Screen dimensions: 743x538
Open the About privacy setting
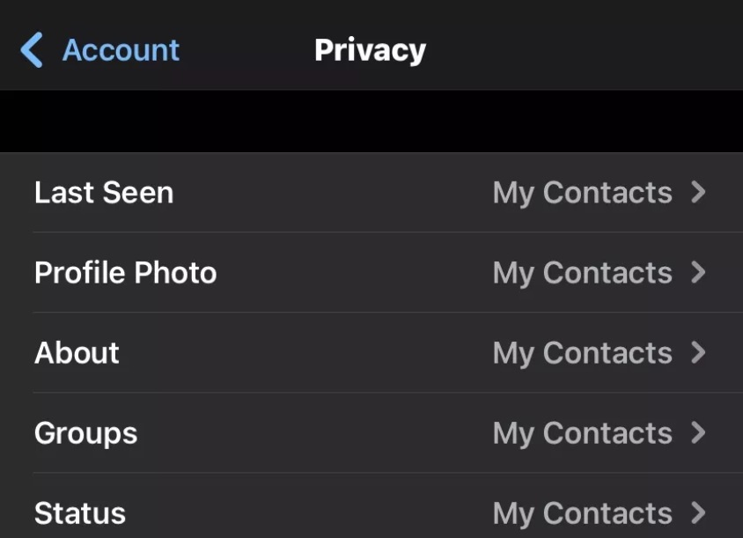[371, 353]
